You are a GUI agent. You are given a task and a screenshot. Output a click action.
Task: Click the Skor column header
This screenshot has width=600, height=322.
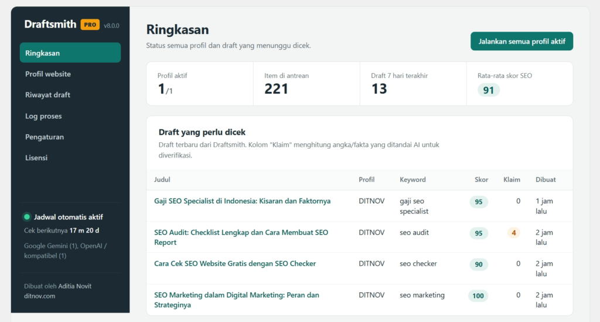coord(482,180)
